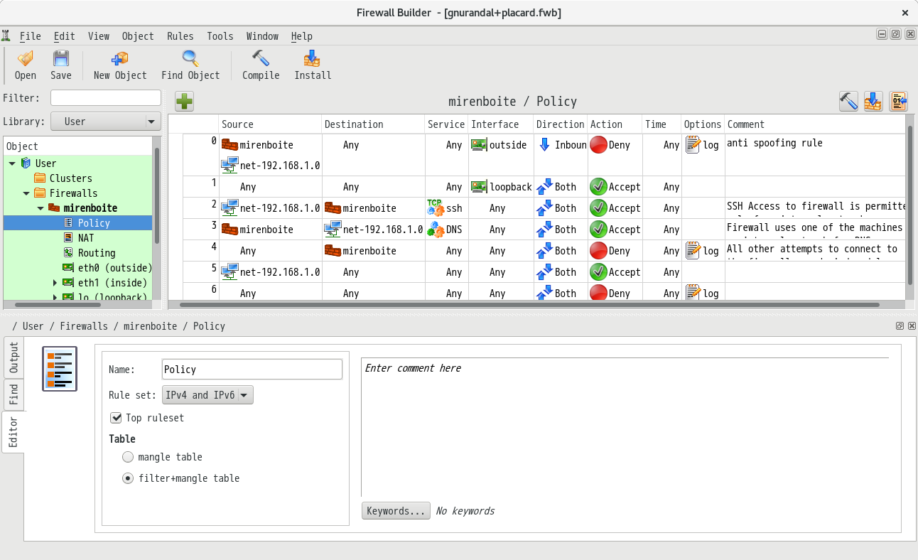Viewport: 918px width, 560px height.
Task: Click the comment text area
Action: 625,426
